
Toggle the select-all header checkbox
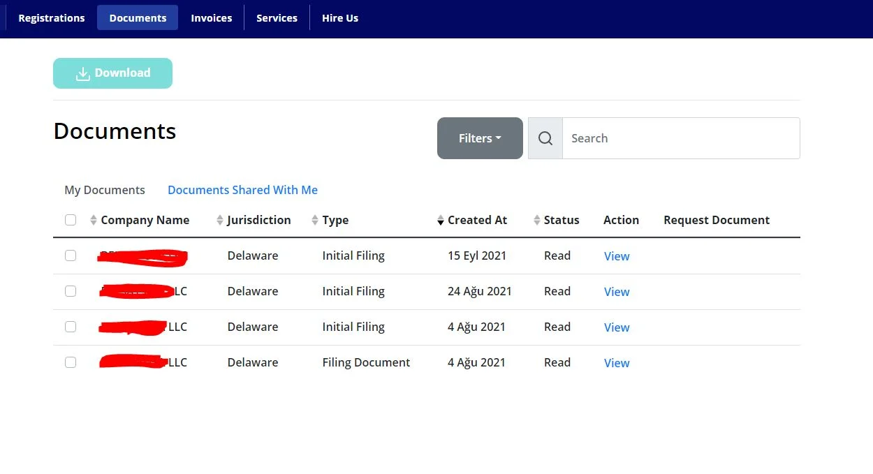pyautogui.click(x=71, y=220)
